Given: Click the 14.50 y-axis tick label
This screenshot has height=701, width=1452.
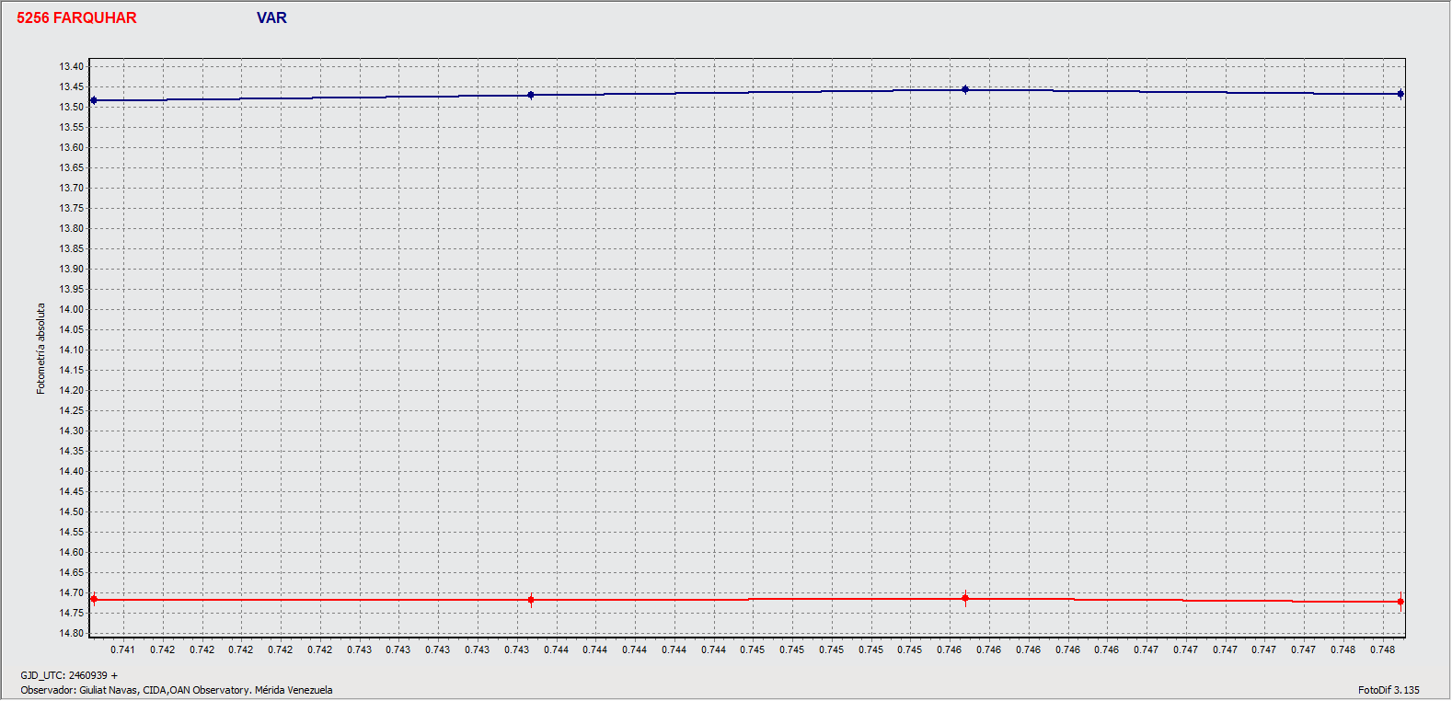Looking at the screenshot, I should [x=72, y=511].
